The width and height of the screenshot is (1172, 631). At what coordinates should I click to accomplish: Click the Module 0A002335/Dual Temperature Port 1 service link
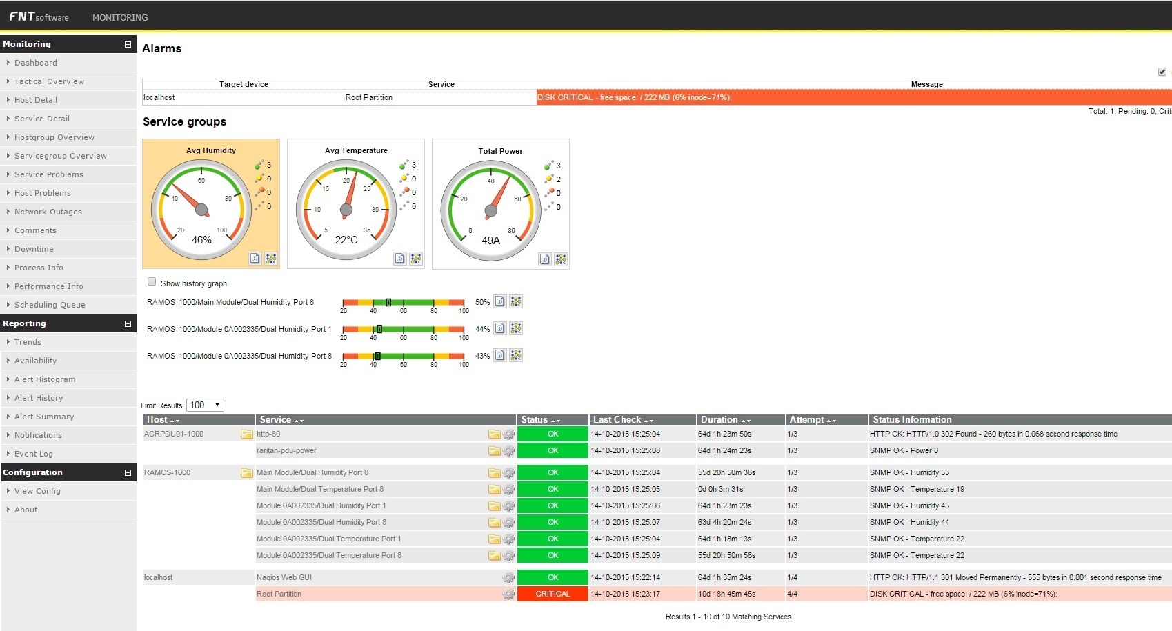coord(328,539)
